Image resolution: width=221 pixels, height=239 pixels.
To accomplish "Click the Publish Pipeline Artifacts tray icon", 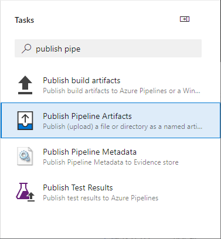I will point(25,121).
